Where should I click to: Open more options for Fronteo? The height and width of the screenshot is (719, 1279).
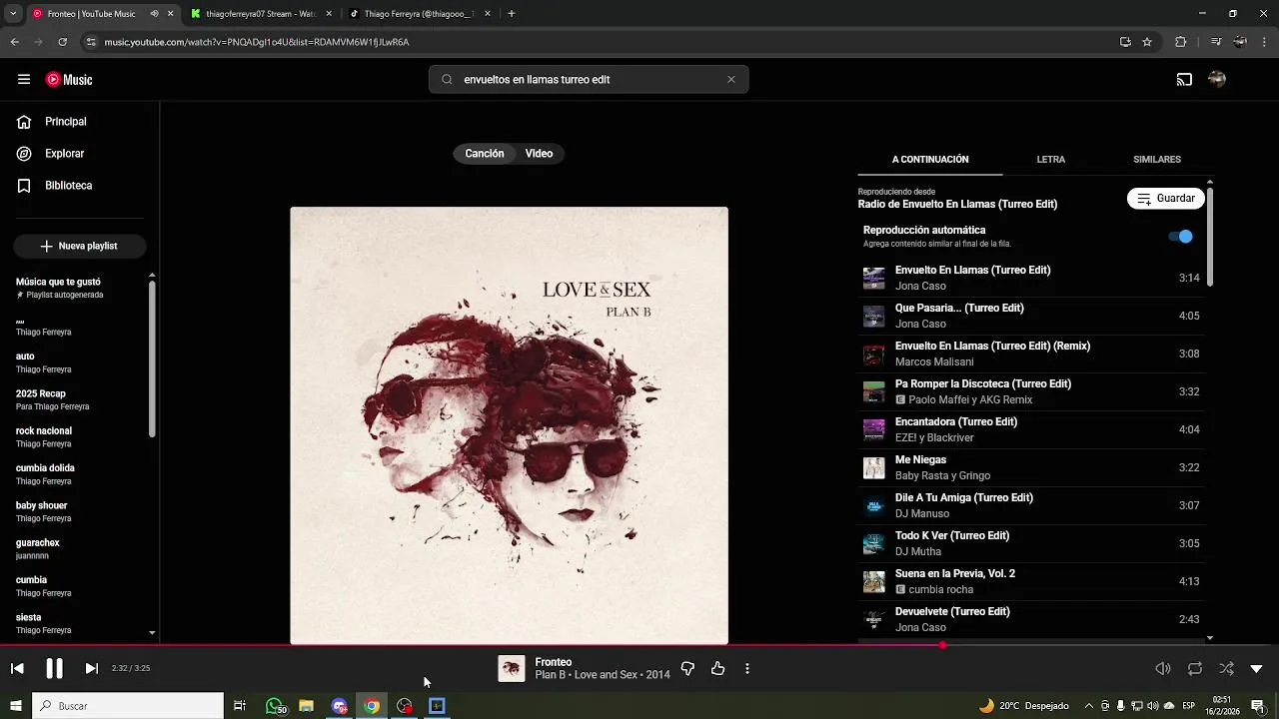[x=747, y=669]
